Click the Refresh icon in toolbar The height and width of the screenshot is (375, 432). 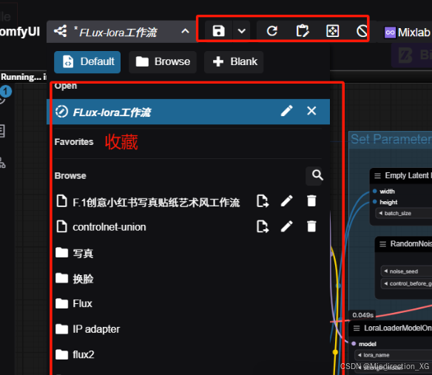[x=271, y=31]
